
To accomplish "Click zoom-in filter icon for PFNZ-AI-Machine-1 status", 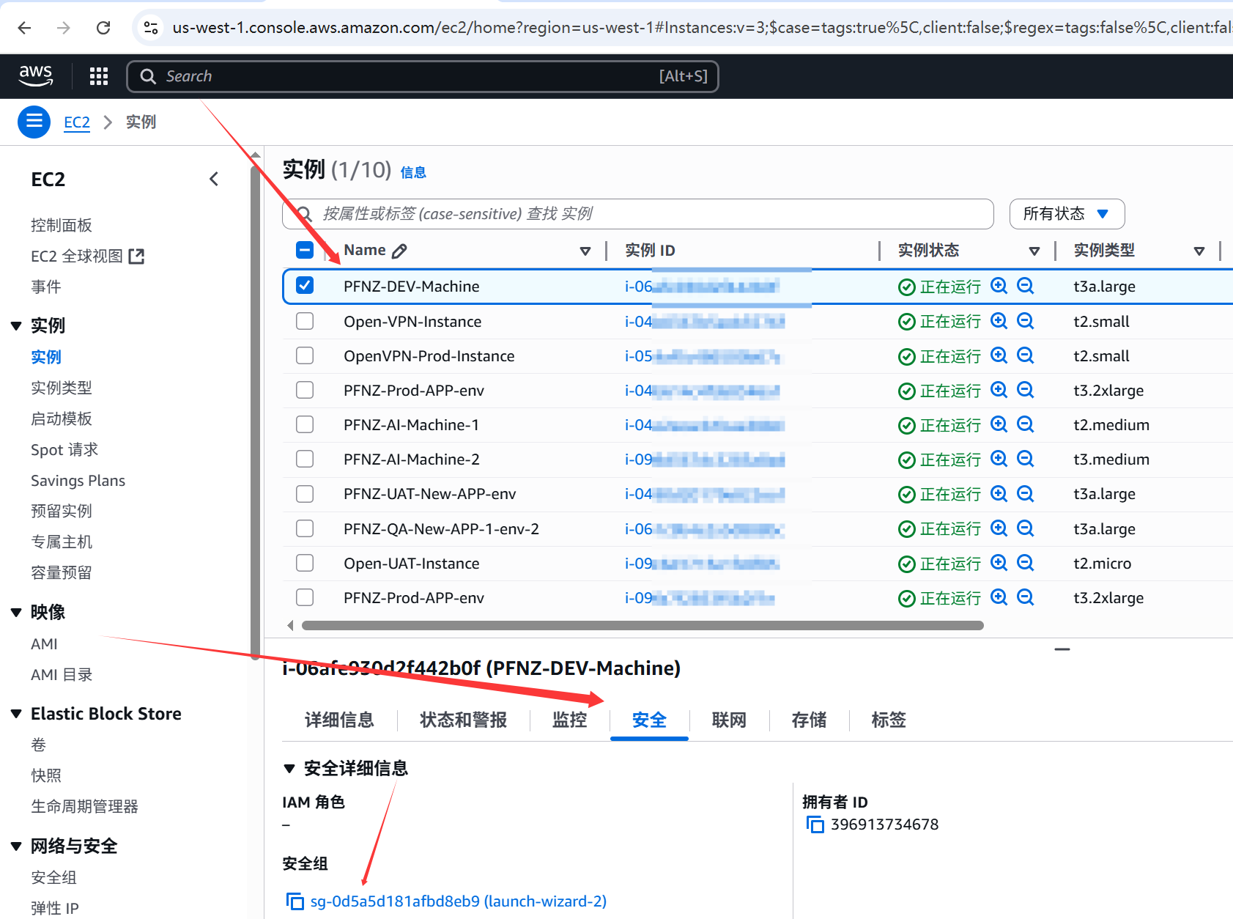I will (999, 424).
